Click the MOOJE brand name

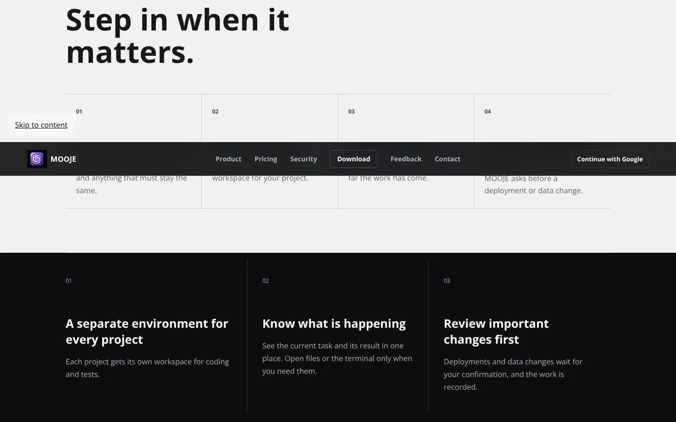[x=63, y=159]
